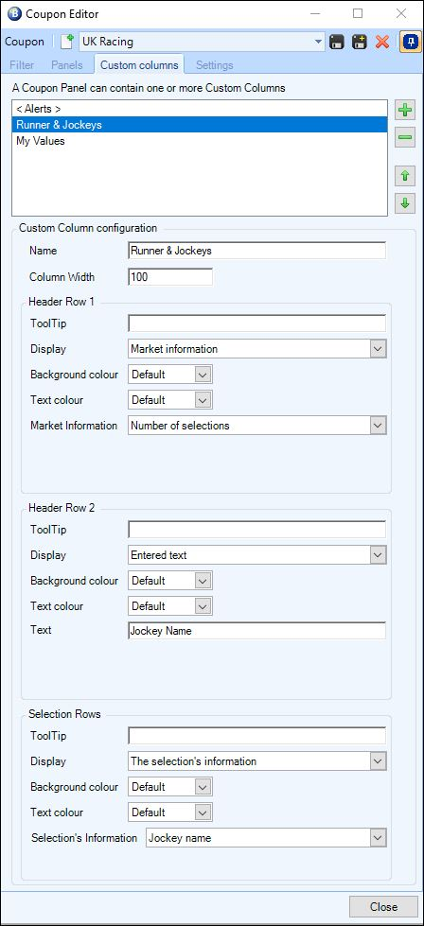Screen dimensions: 424x926
Task: Add a custom column with the green plus
Action: click(x=406, y=110)
